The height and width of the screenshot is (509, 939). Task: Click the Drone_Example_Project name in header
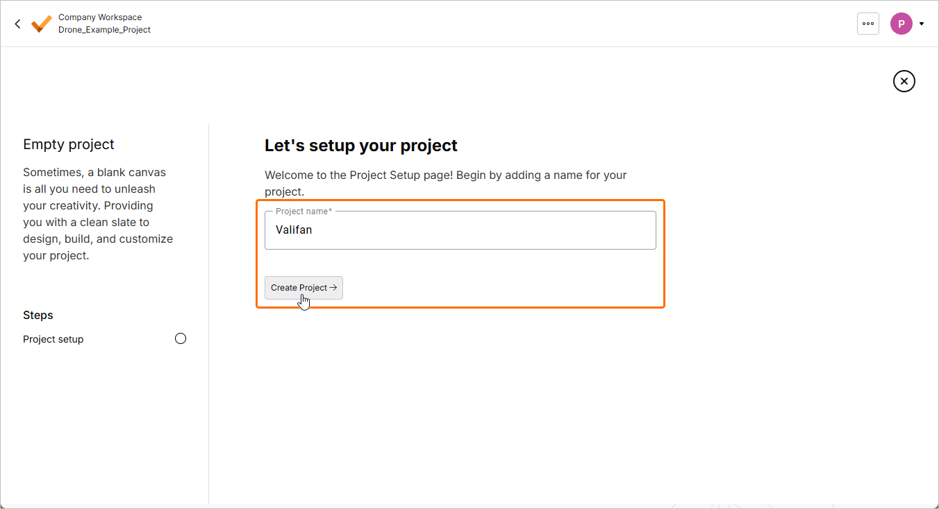pyautogui.click(x=104, y=30)
